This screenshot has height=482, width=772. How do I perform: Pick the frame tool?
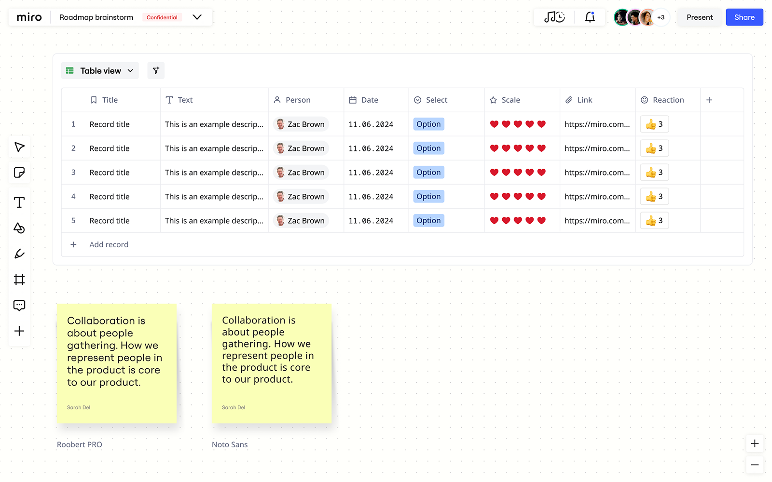coord(19,280)
